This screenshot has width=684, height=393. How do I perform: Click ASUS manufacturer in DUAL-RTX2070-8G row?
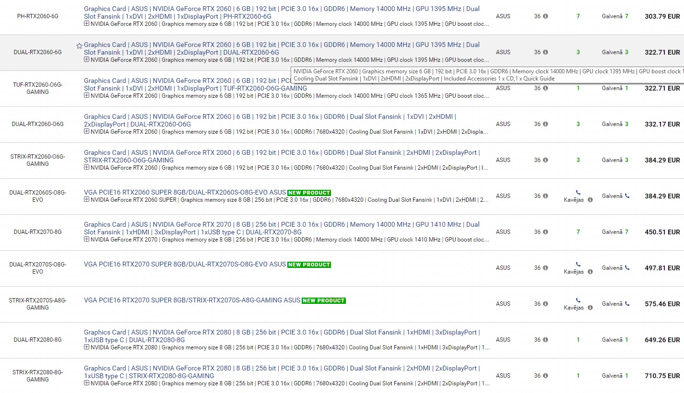pyautogui.click(x=503, y=232)
